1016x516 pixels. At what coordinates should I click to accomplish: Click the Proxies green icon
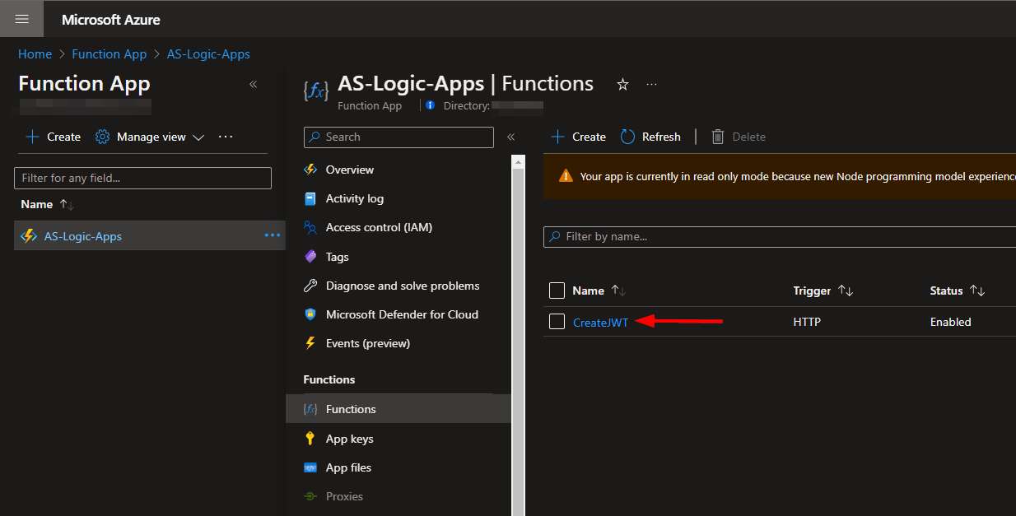click(310, 496)
